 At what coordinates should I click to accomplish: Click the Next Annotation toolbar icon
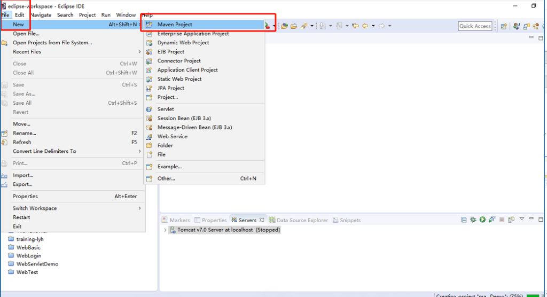[x=323, y=26]
